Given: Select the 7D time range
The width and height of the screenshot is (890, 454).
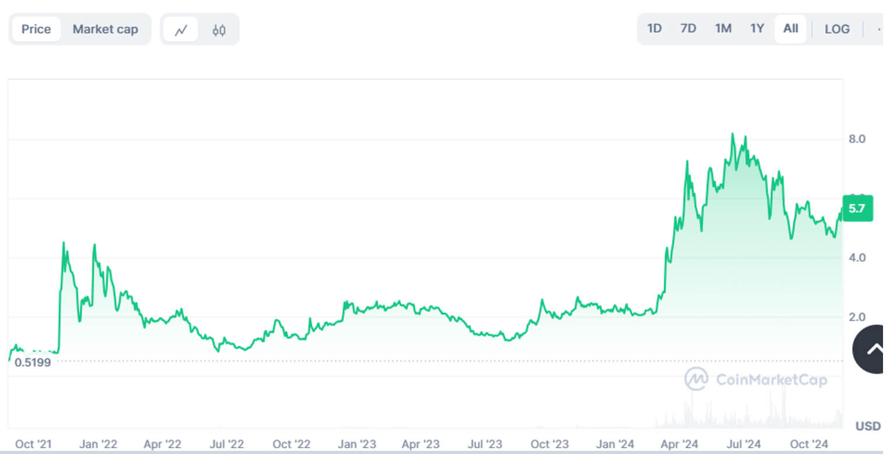Looking at the screenshot, I should tap(688, 29).
